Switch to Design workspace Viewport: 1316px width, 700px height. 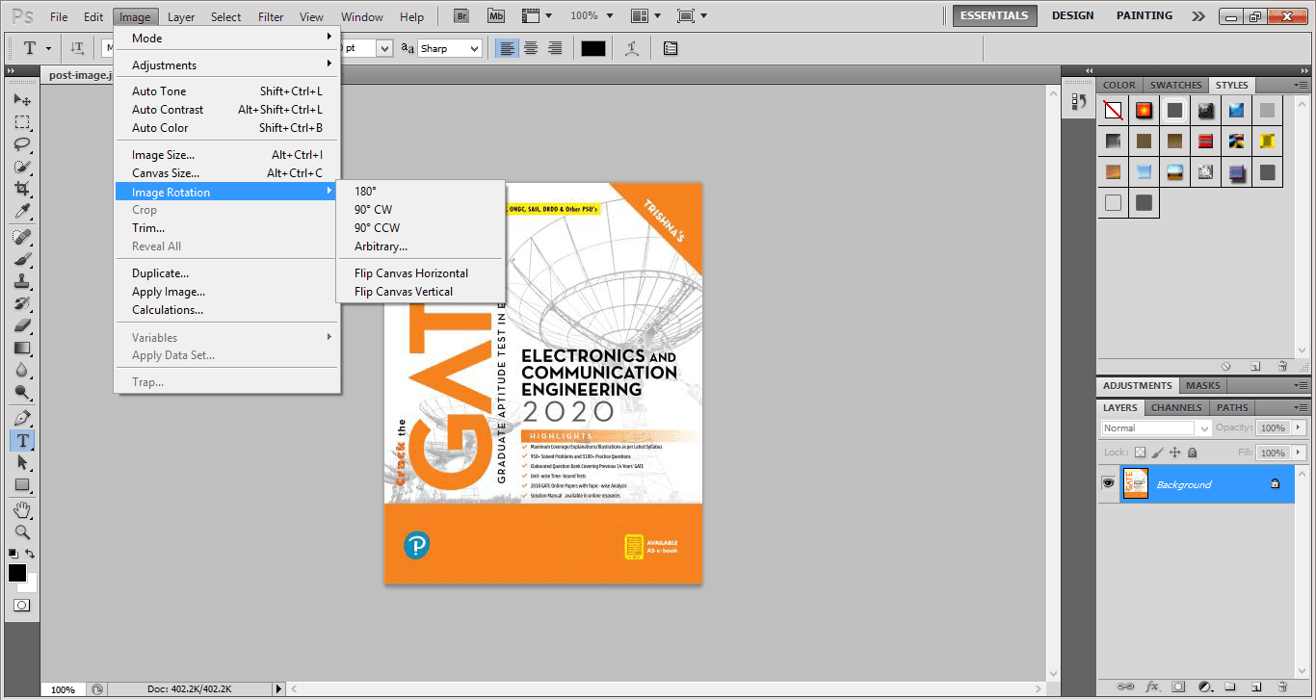tap(1072, 15)
